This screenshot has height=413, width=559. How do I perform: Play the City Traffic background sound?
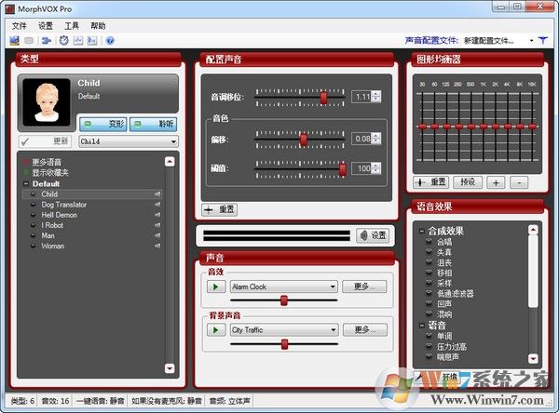[x=217, y=330]
